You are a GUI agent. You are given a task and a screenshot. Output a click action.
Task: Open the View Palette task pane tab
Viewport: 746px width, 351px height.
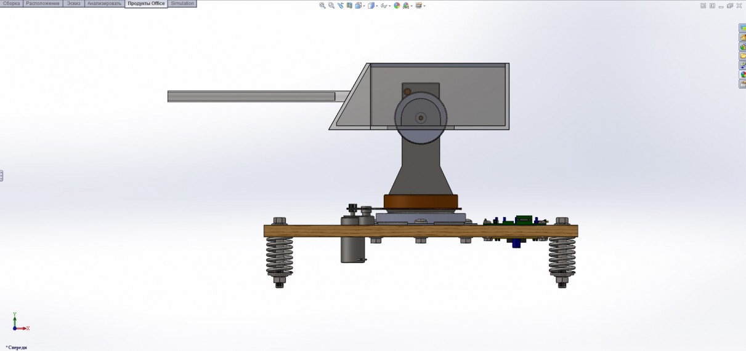(x=743, y=65)
